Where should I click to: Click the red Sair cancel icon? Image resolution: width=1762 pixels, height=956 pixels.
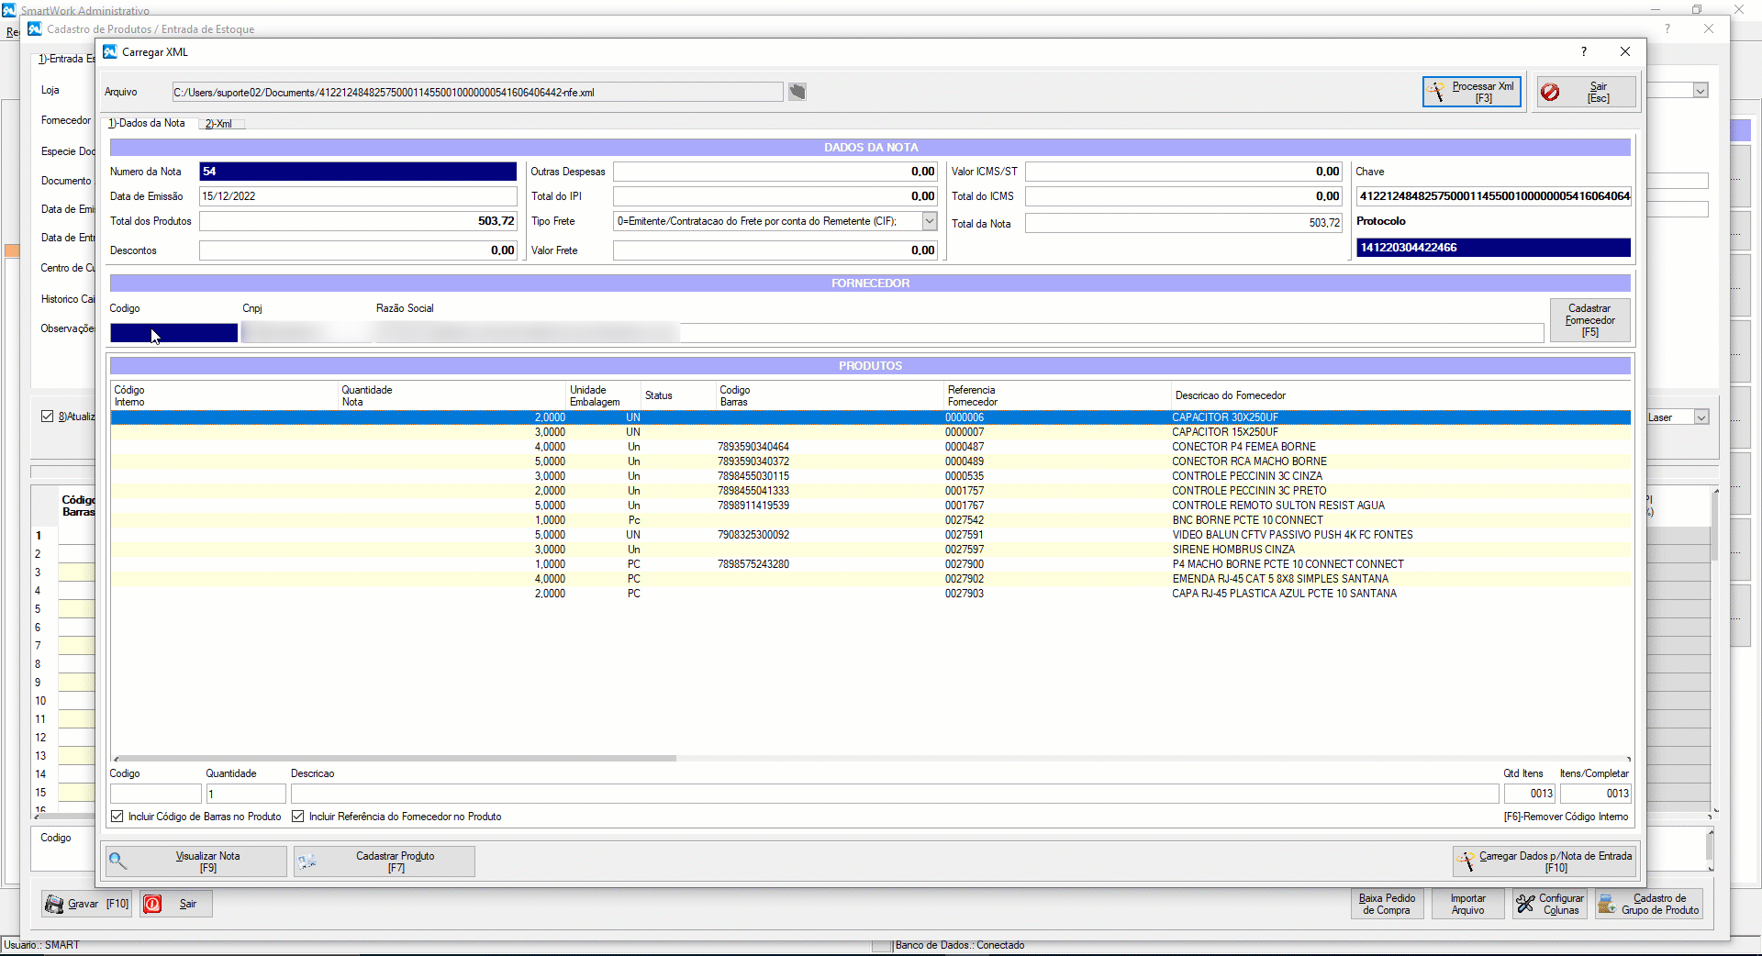point(1550,92)
